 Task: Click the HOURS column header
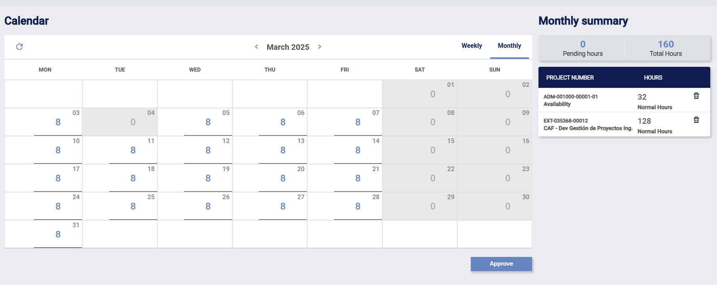(x=653, y=77)
